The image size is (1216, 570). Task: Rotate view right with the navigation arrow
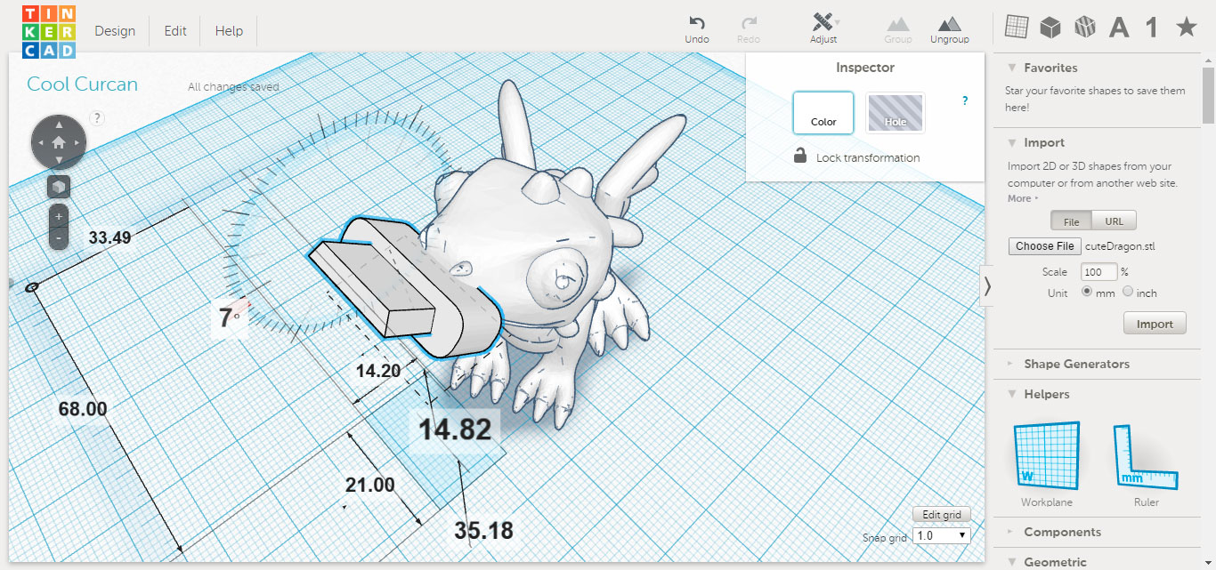click(77, 142)
